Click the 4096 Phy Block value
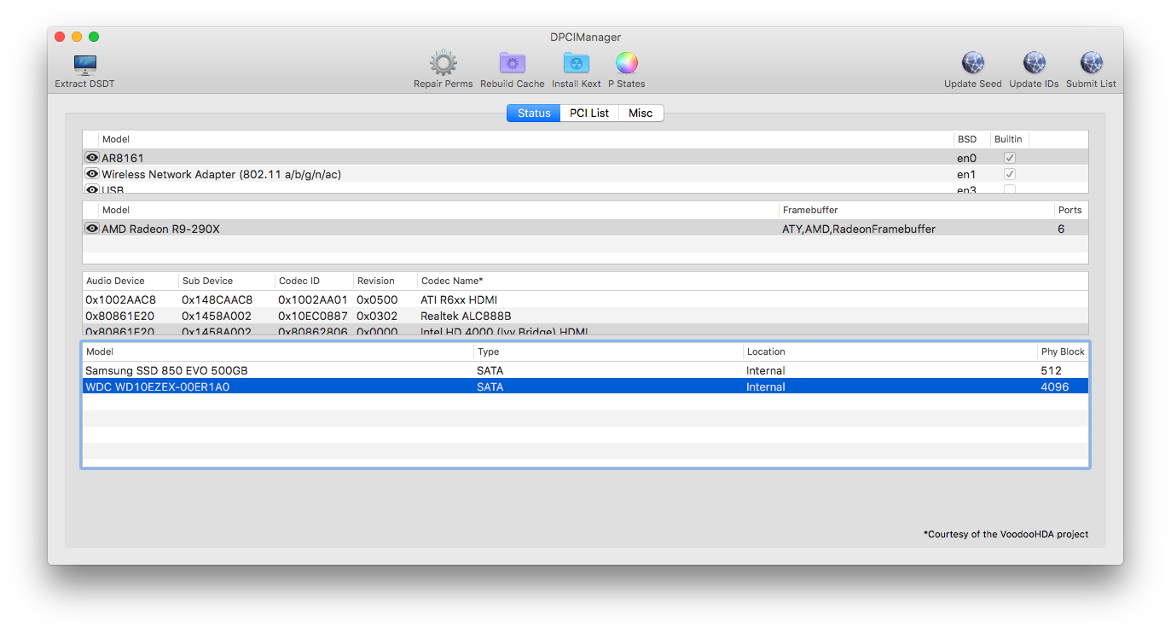1171x633 pixels. pyautogui.click(x=1054, y=386)
